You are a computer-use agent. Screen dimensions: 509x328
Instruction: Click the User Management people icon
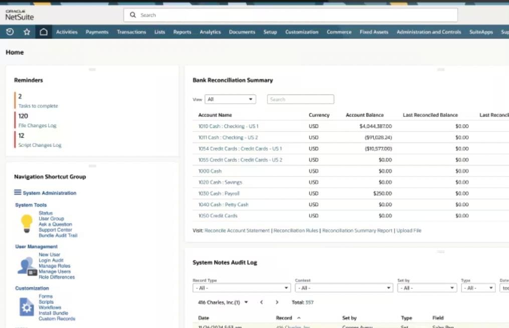pos(26,265)
